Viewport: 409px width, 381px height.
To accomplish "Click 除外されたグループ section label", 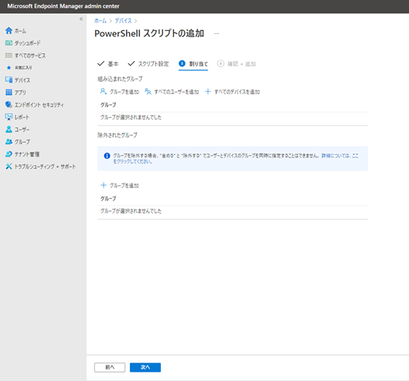I will [118, 135].
